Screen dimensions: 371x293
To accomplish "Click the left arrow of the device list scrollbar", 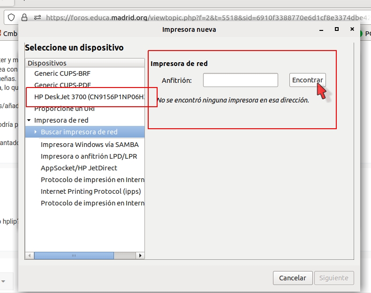I will click(30, 256).
